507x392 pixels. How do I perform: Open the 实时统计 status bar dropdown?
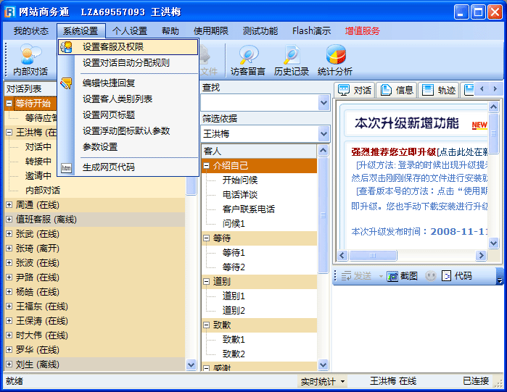click(323, 381)
